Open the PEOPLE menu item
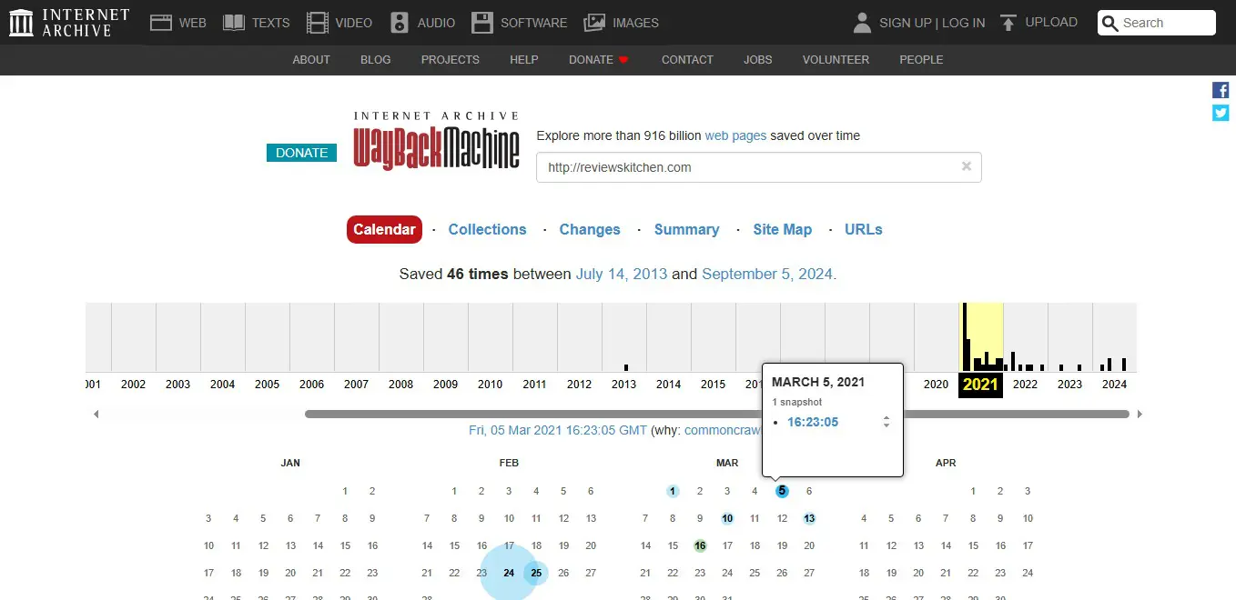 (x=921, y=60)
